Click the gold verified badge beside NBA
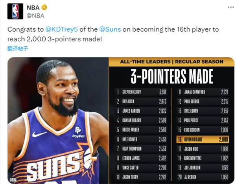 [x=45, y=7]
